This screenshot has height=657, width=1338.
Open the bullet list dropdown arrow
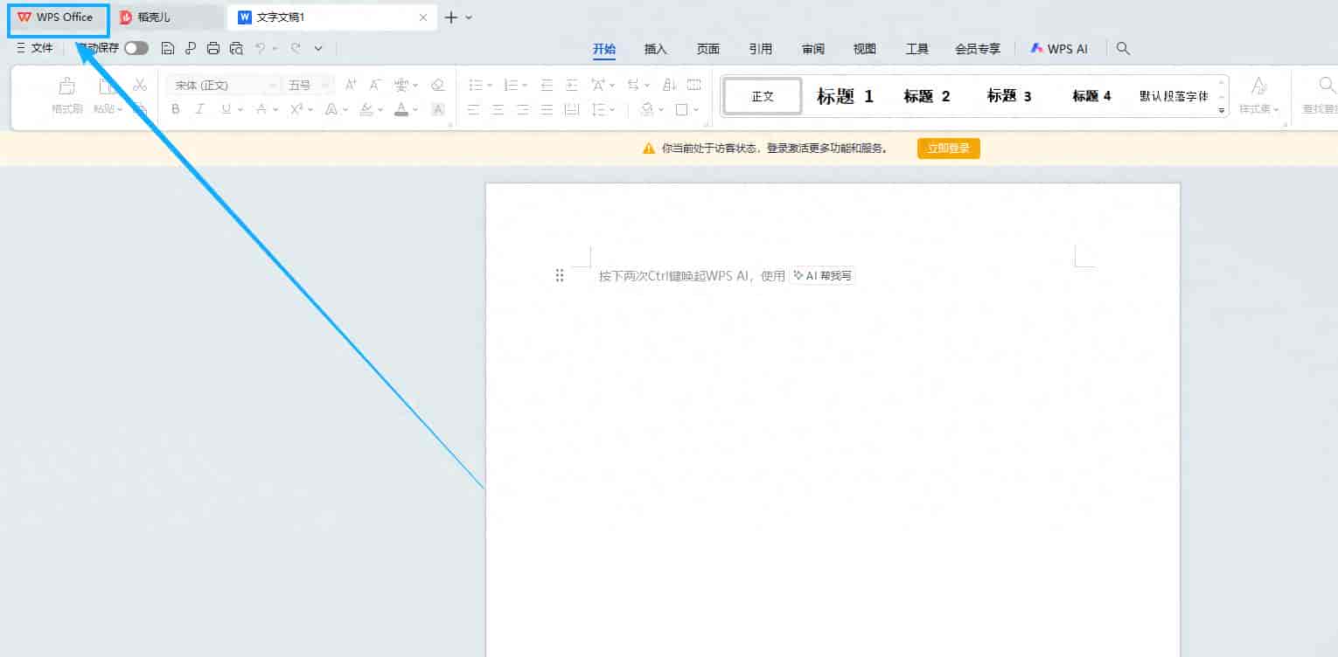pyautogui.click(x=490, y=86)
